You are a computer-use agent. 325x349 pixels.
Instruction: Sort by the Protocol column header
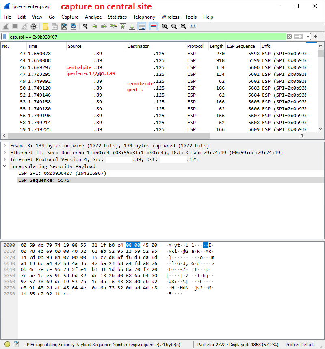coord(197,46)
